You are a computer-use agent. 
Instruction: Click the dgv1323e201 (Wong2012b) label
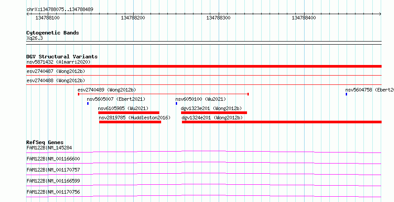211,108
